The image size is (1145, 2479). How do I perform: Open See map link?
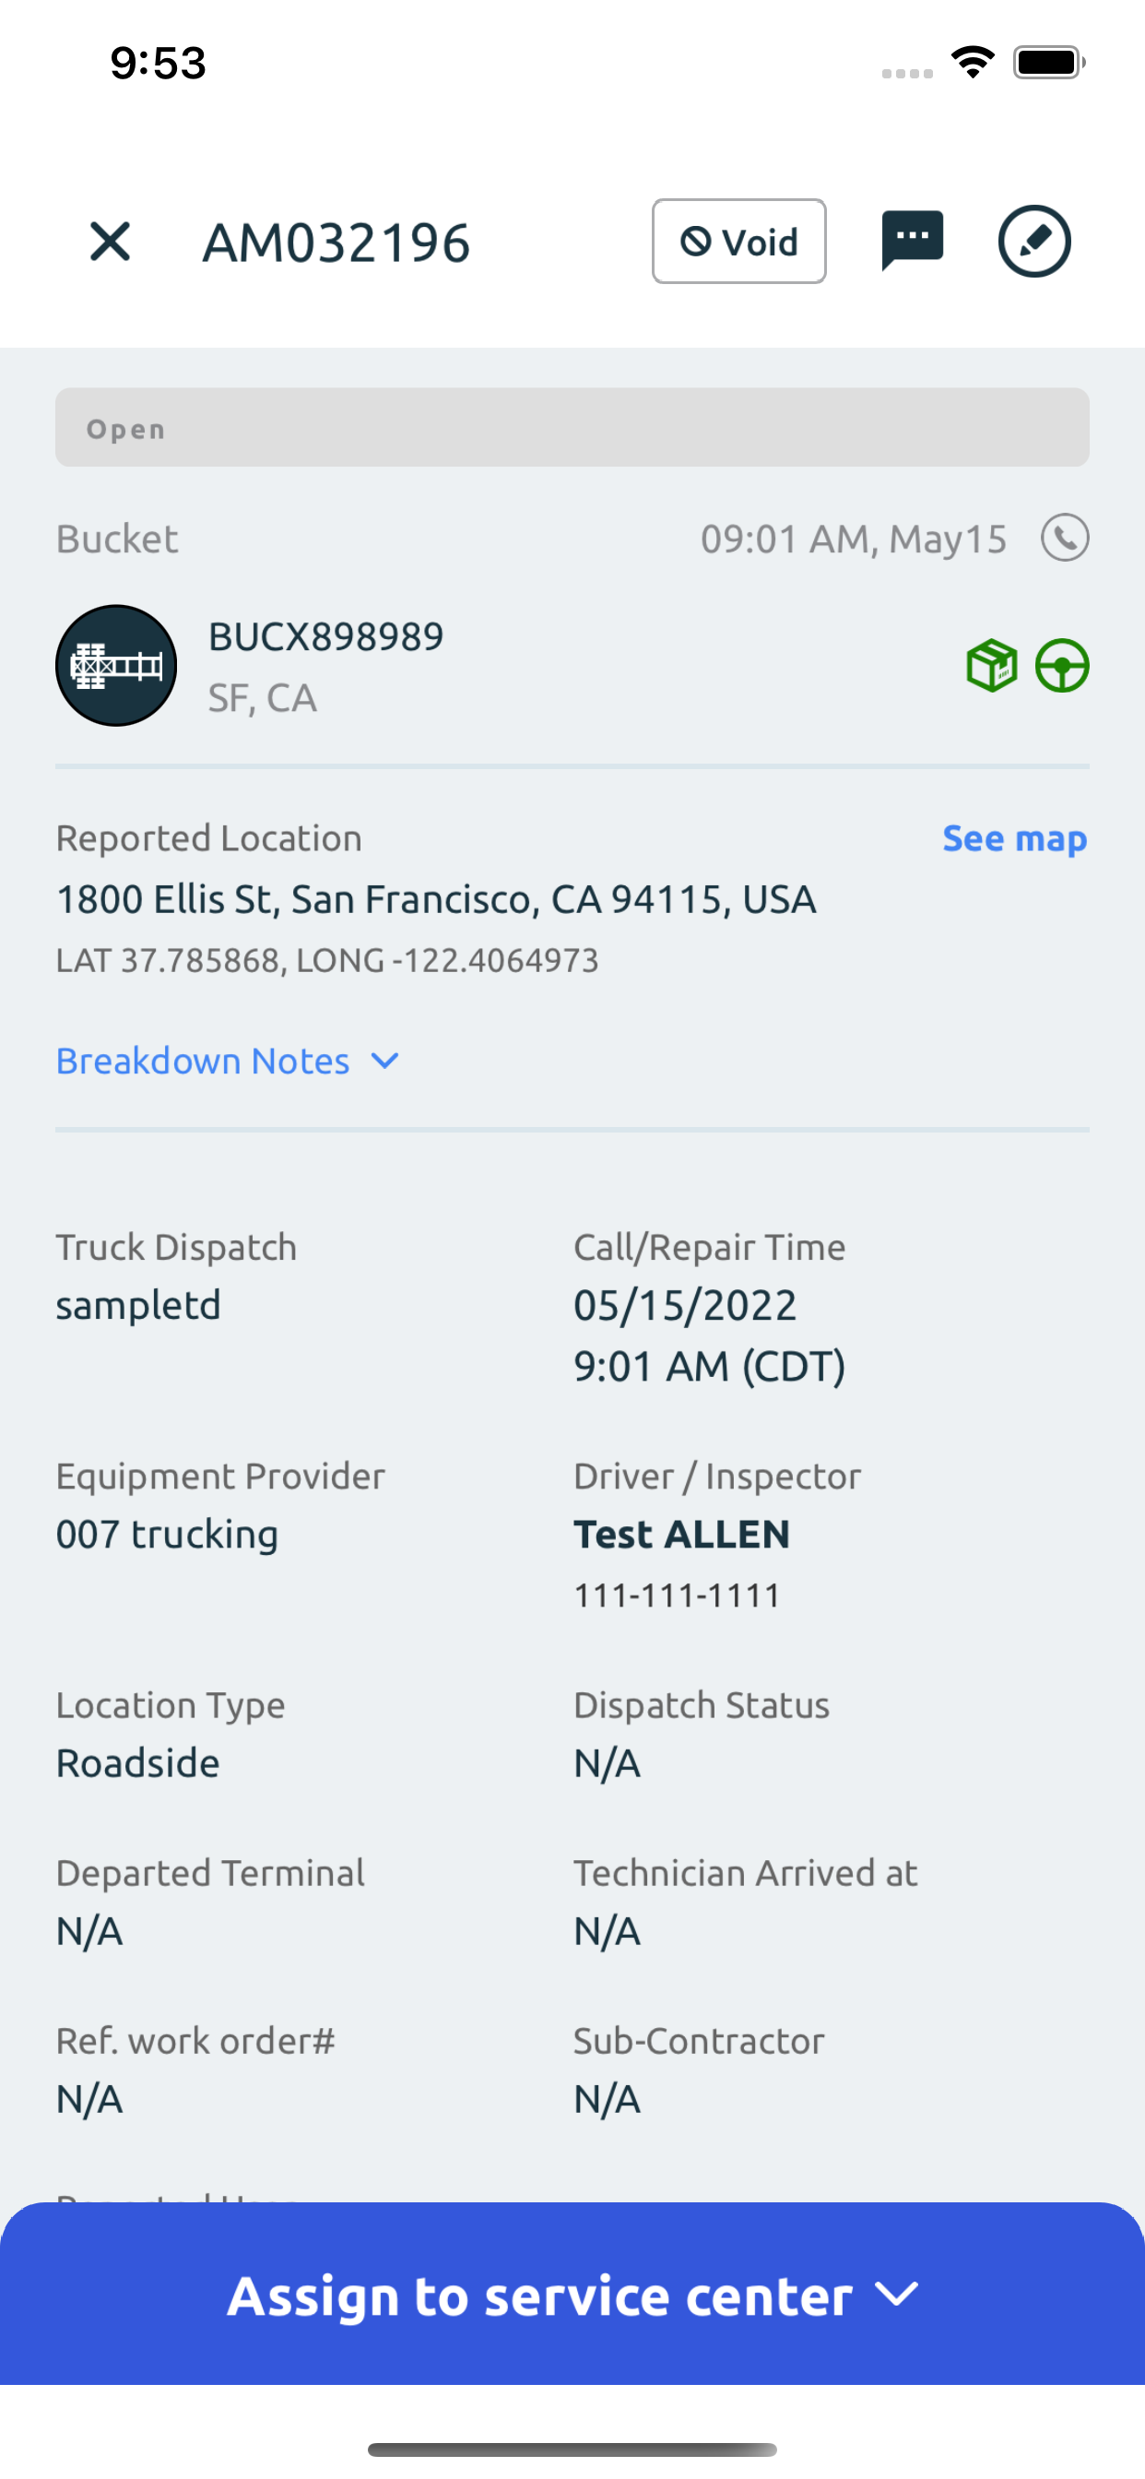pyautogui.click(x=1015, y=839)
